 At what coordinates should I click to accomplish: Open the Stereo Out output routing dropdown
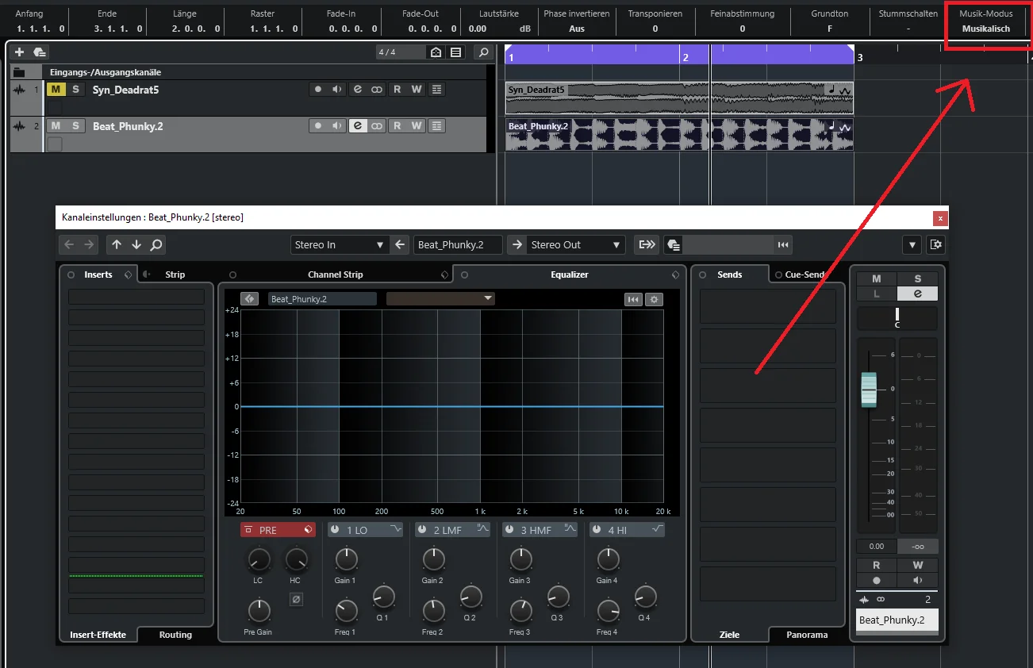[576, 244]
